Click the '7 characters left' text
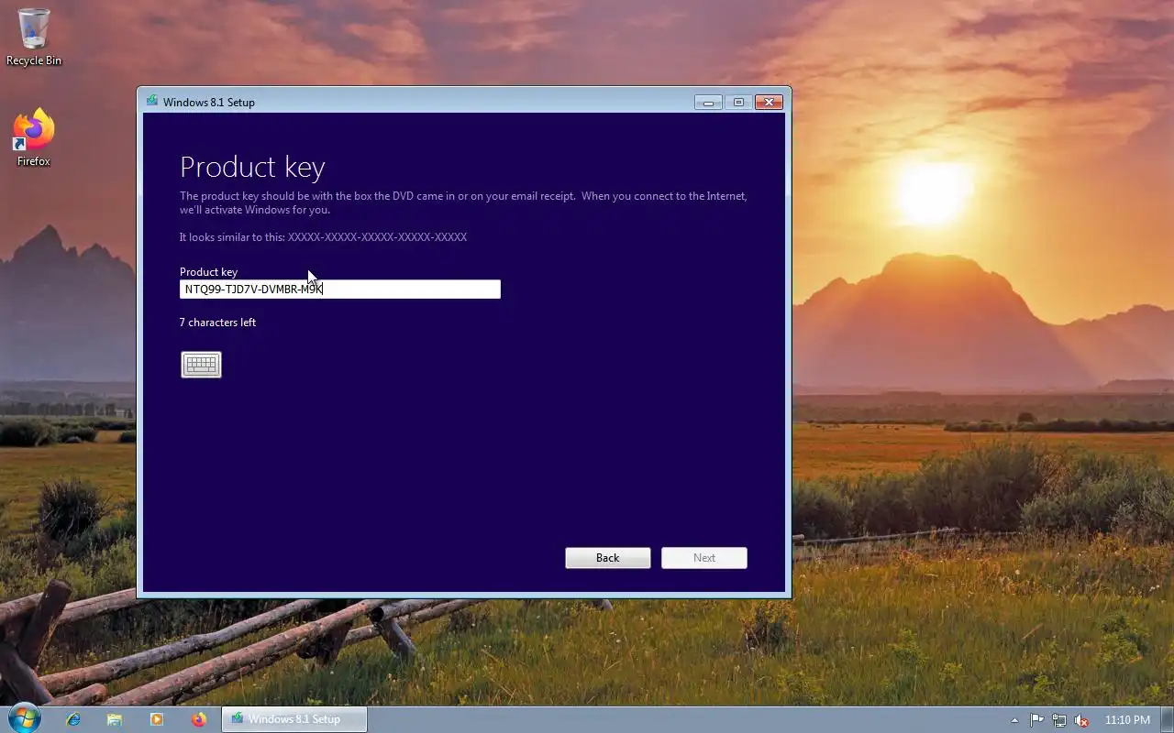 pos(218,323)
